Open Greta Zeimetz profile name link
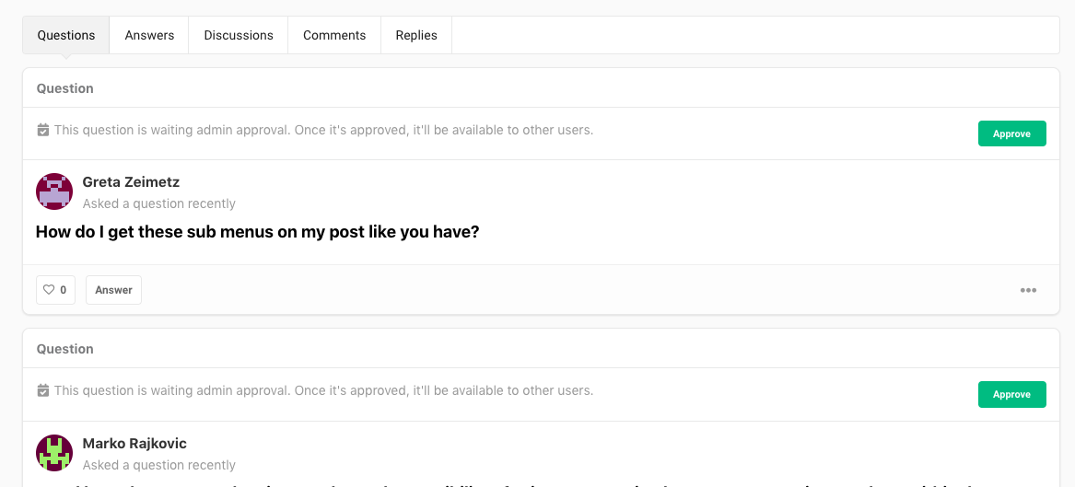This screenshot has height=487, width=1075. tap(131, 182)
